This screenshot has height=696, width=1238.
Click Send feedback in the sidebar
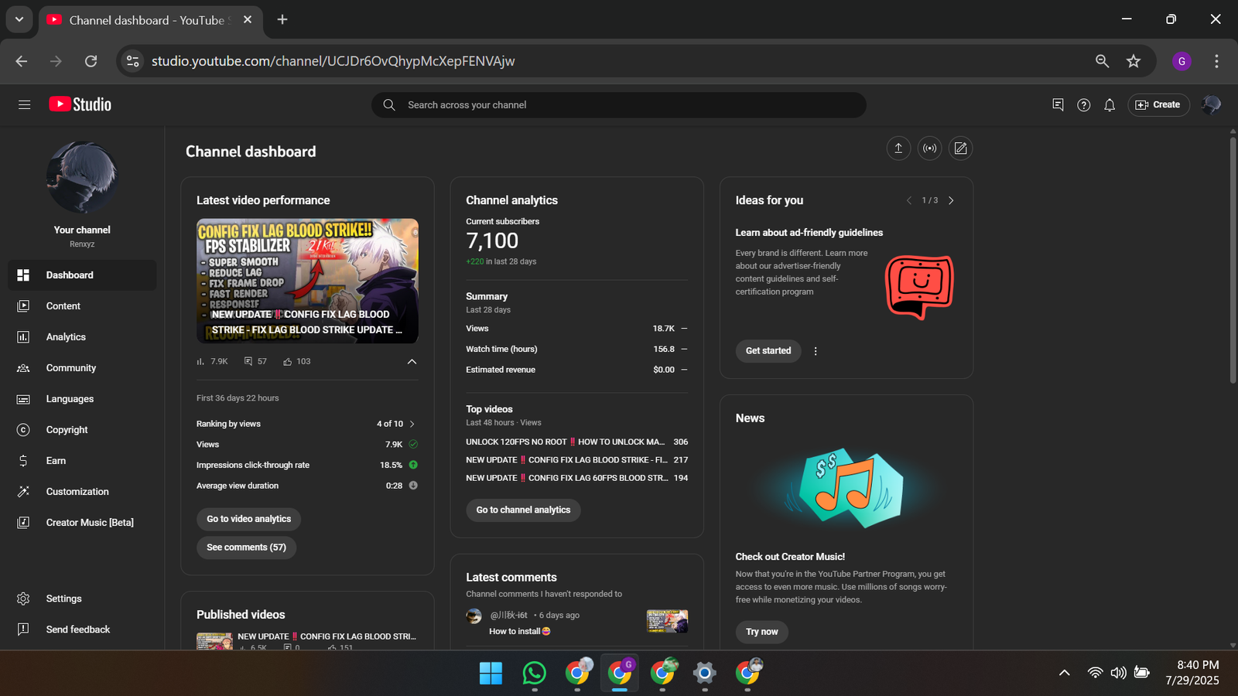82,629
